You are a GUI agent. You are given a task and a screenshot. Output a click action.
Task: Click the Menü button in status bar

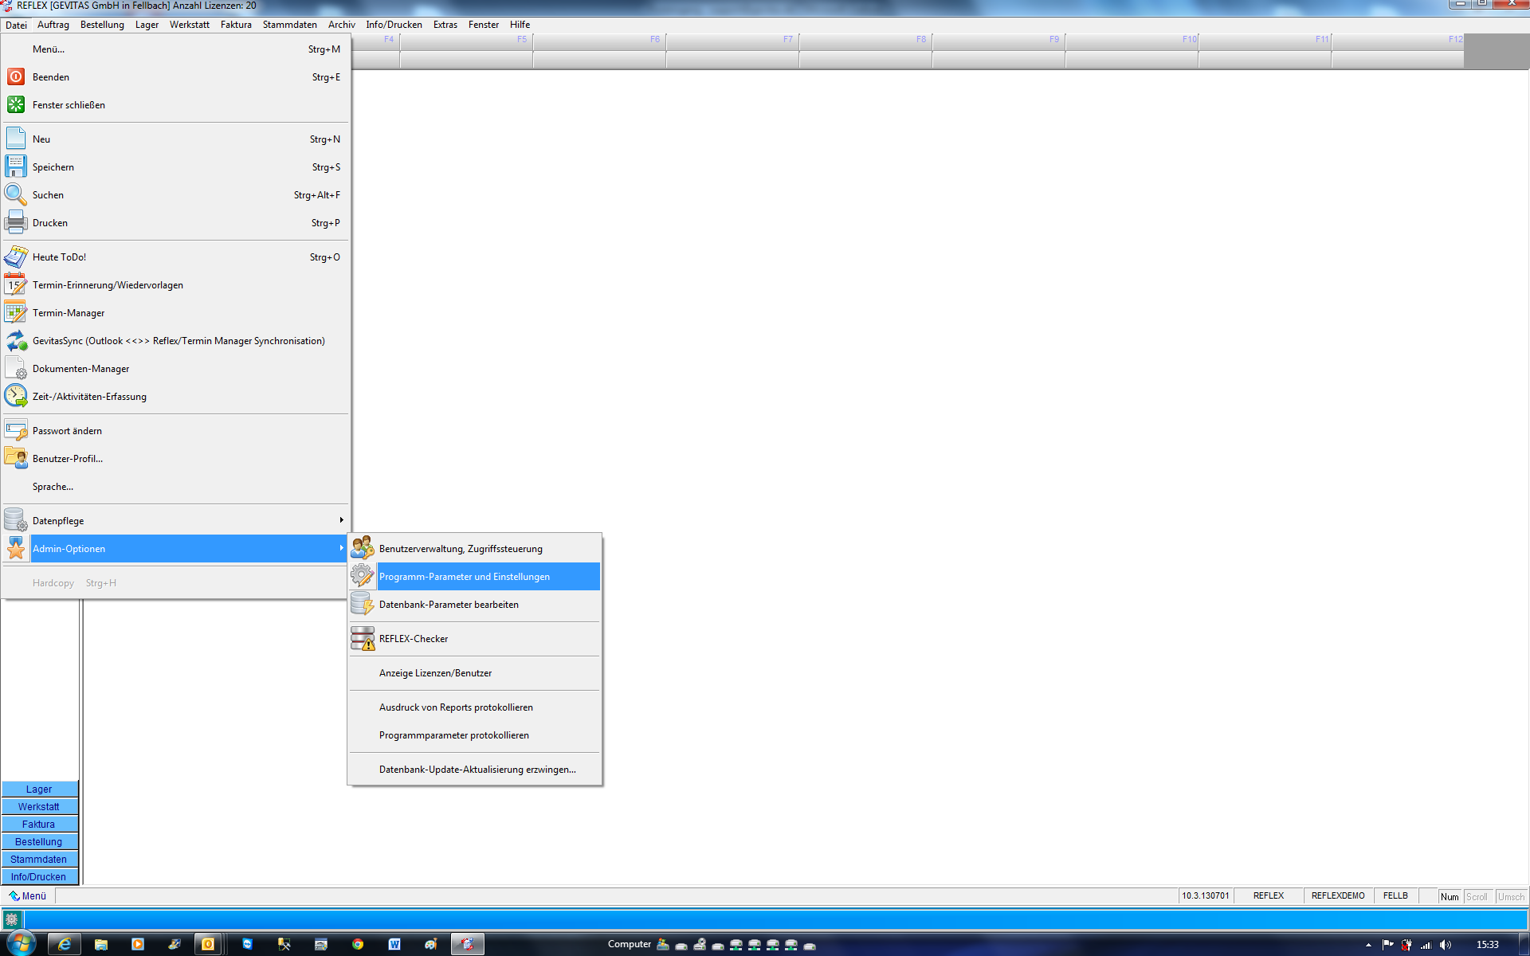(x=28, y=896)
